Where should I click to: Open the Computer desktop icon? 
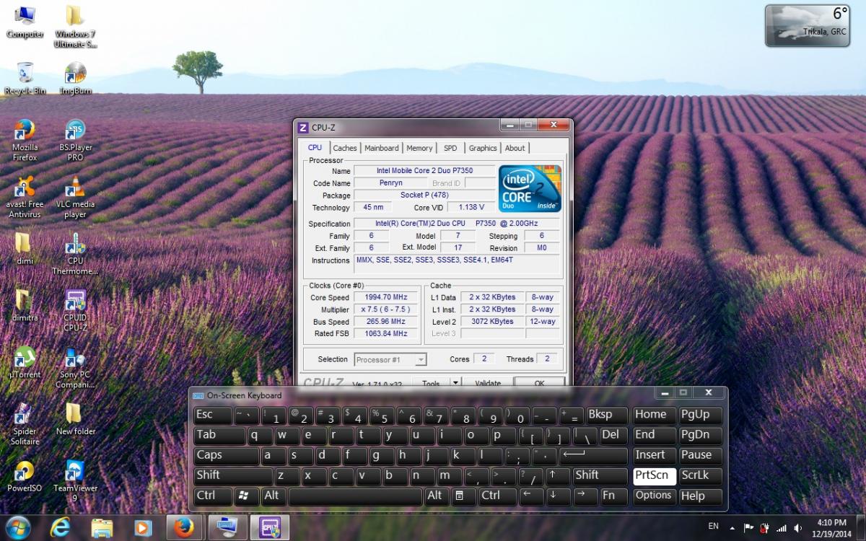[25, 22]
